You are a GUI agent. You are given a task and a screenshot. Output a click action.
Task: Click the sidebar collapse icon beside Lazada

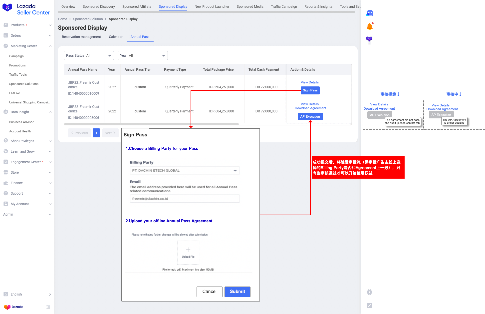tap(48, 307)
